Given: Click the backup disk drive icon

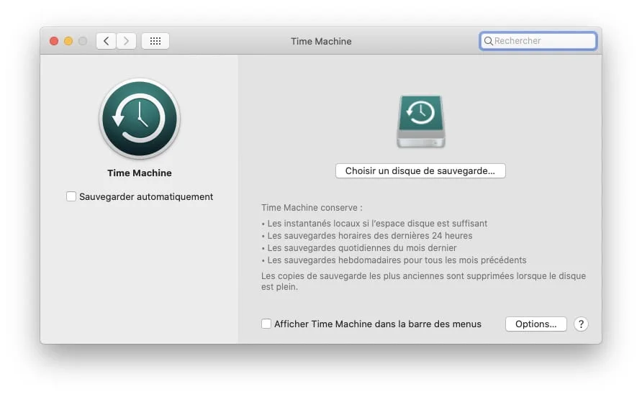Looking at the screenshot, I should [421, 122].
